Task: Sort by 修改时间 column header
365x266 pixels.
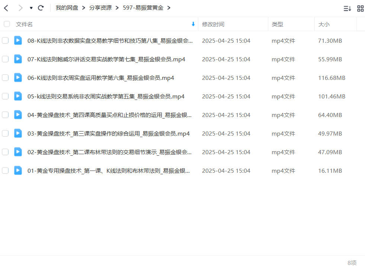Action: point(213,25)
